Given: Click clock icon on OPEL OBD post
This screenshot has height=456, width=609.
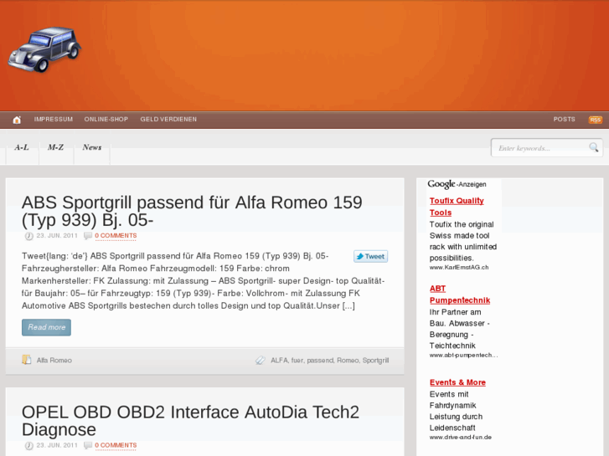Looking at the screenshot, I should click(28, 445).
